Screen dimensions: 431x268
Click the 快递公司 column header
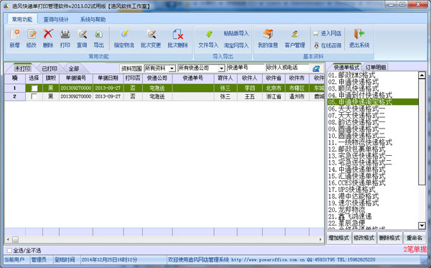click(x=157, y=78)
